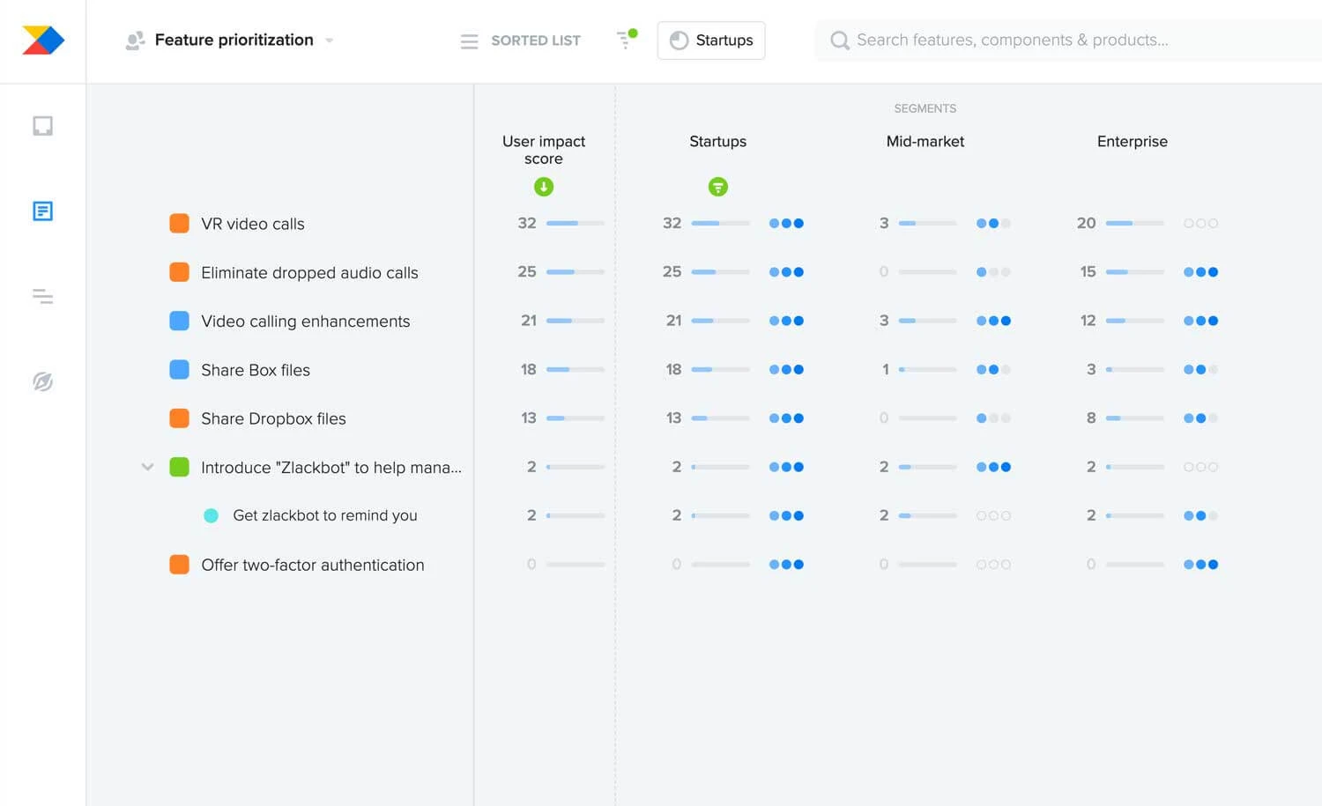The image size is (1322, 806).
Task: Open the Insights inbox sidebar icon
Action: 42,126
